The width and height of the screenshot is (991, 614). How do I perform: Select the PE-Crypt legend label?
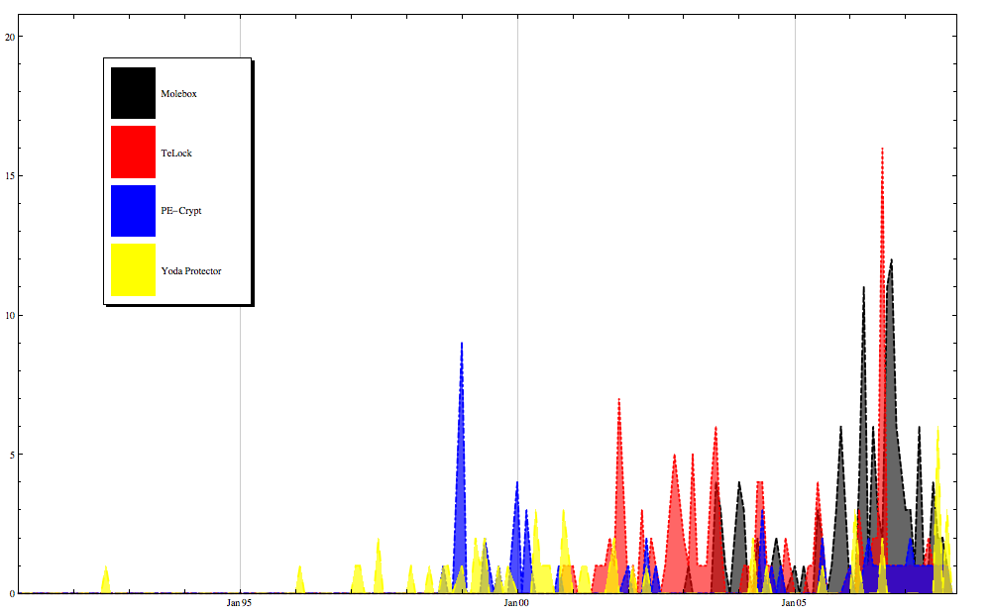[x=180, y=211]
